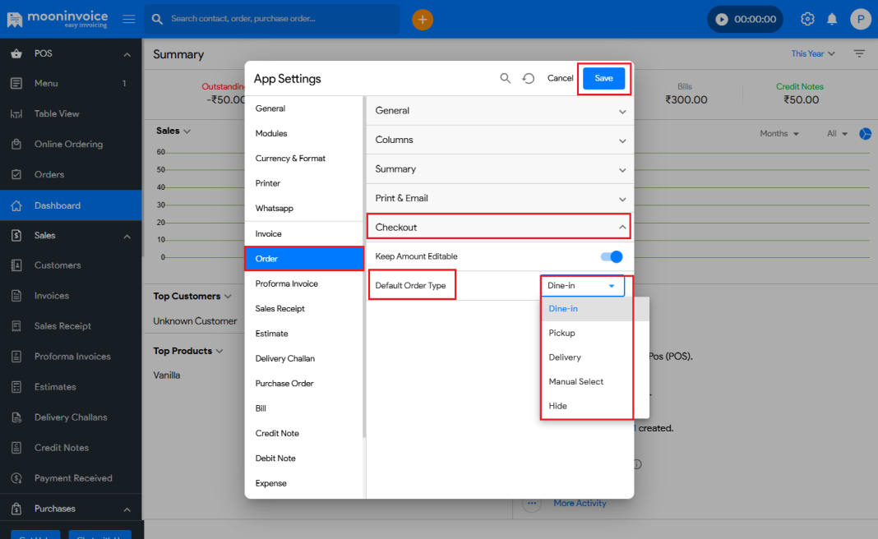Click the orange plus quick-add button
The width and height of the screenshot is (878, 539).
tap(423, 19)
